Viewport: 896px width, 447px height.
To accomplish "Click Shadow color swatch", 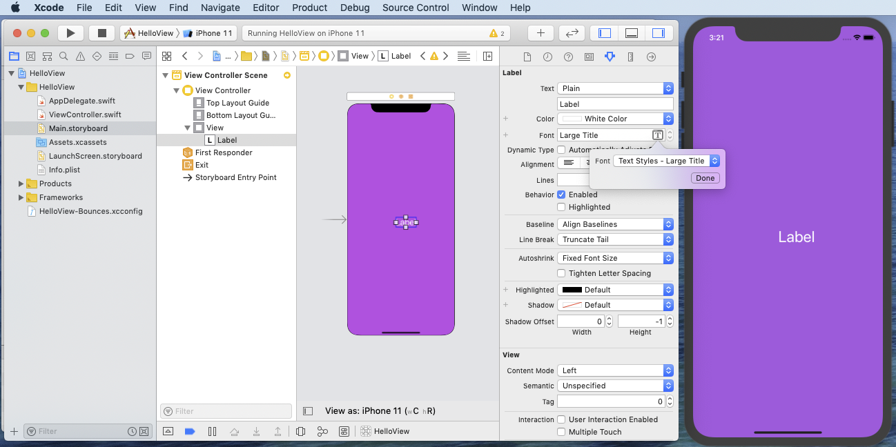I will [x=572, y=305].
